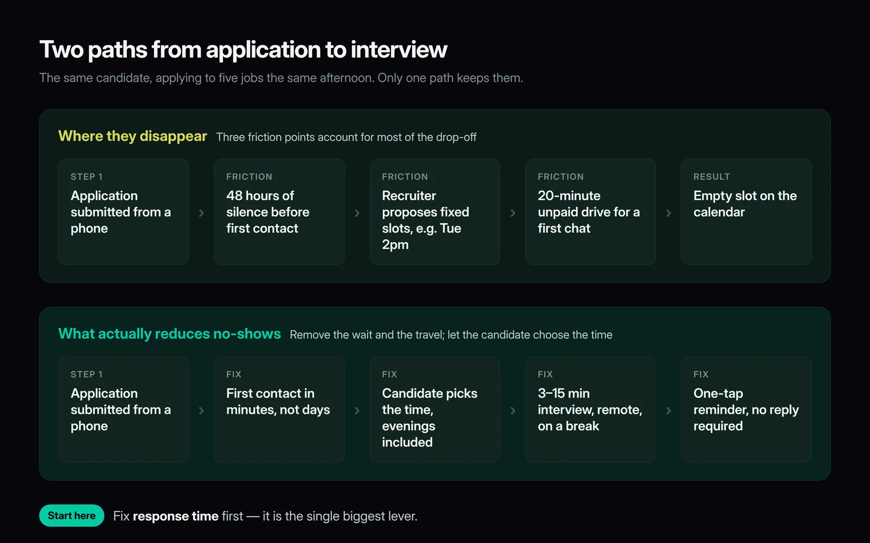870x543 pixels.
Task: Select the 'First contact in minutes, not days' card
Action: [x=279, y=409]
